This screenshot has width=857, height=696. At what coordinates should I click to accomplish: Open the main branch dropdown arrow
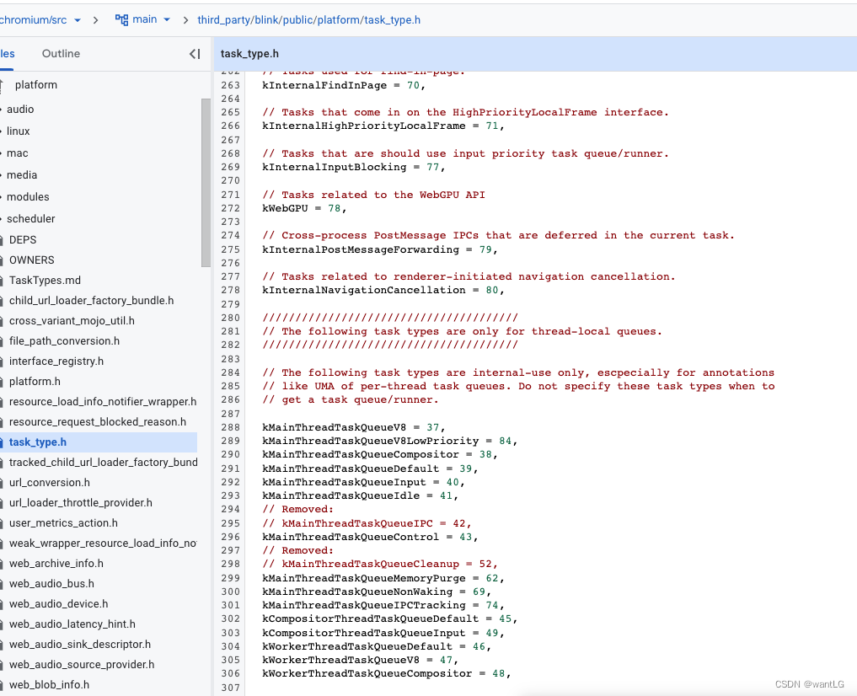[167, 19]
